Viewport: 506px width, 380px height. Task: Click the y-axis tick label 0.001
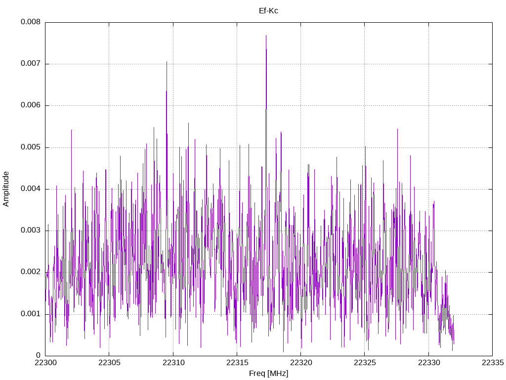(31, 314)
